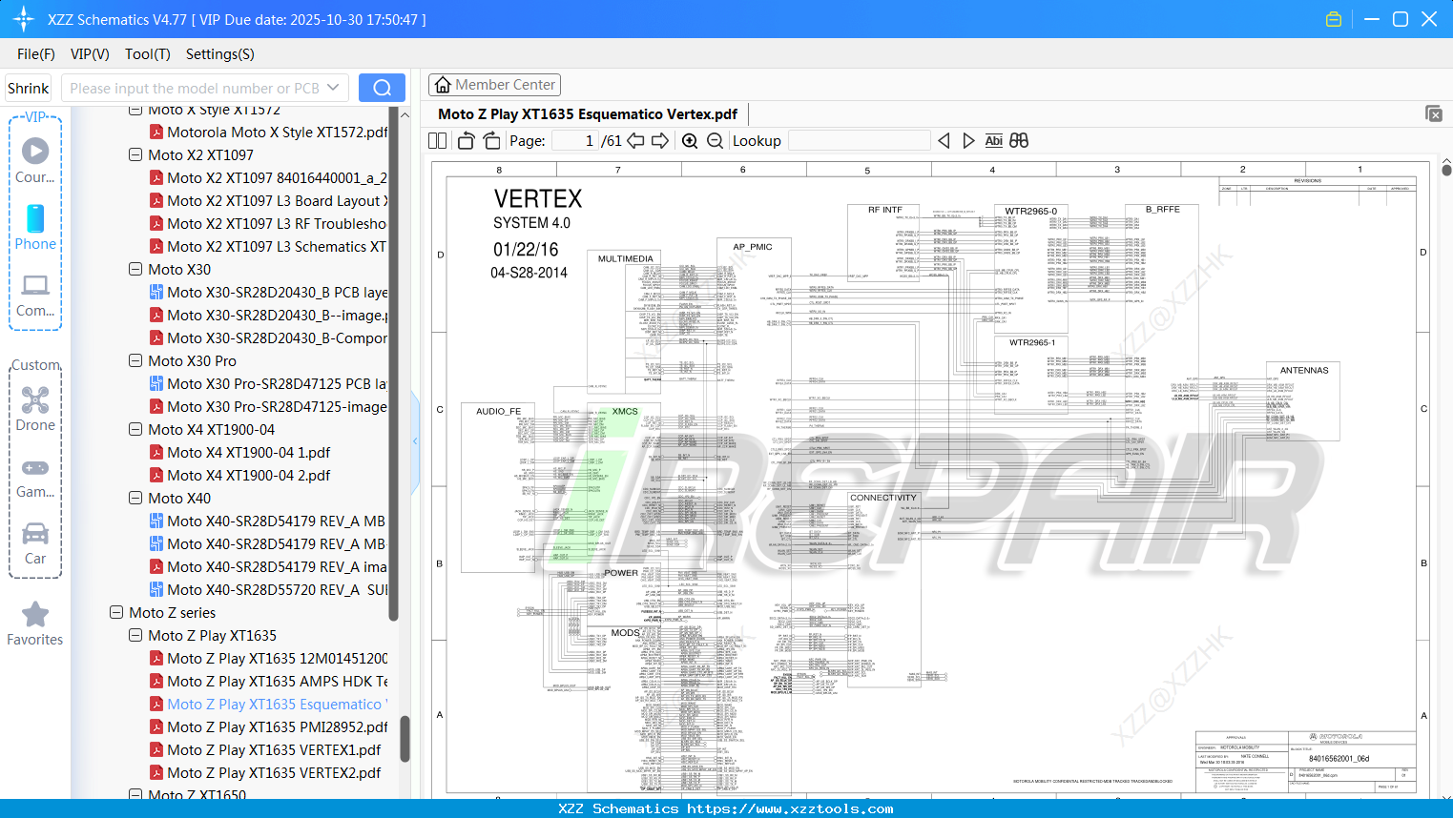
Task: Click the schematic viewer vertical scrollbar thumb
Action: pos(1446,170)
